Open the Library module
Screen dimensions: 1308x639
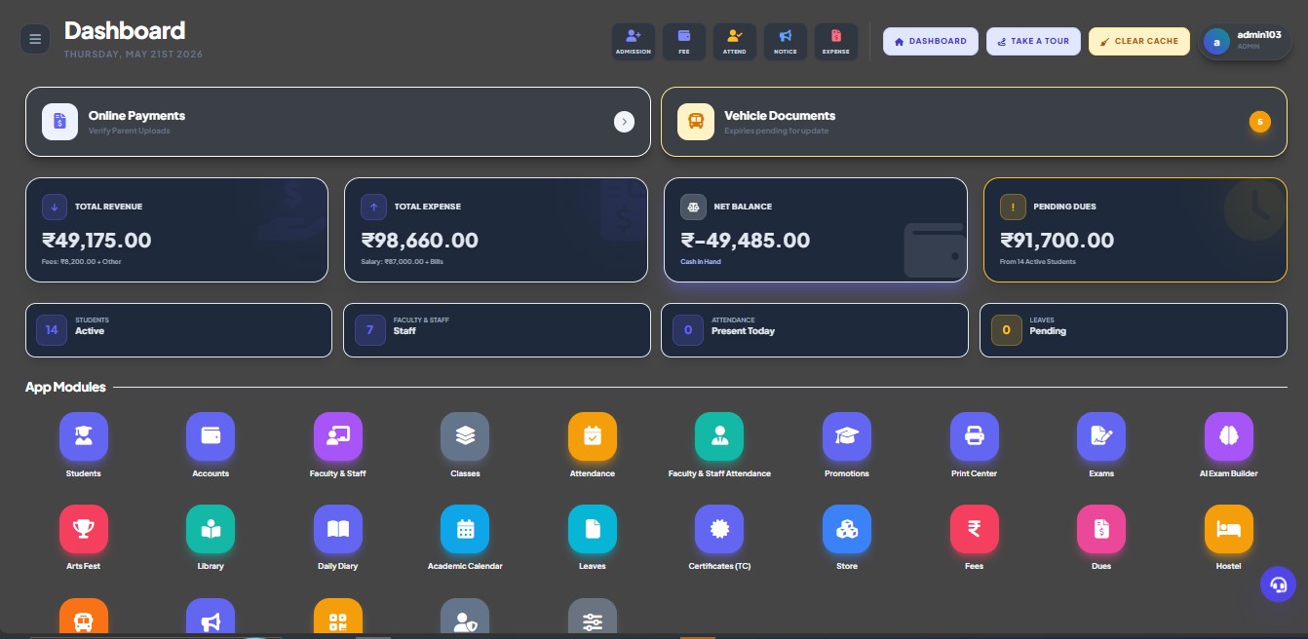pyautogui.click(x=211, y=529)
